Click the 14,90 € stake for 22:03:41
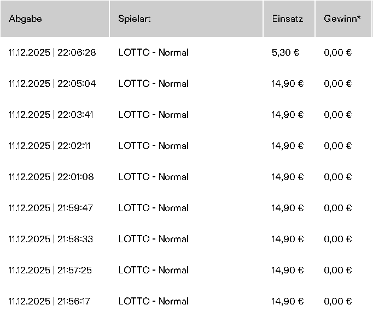 coord(288,115)
